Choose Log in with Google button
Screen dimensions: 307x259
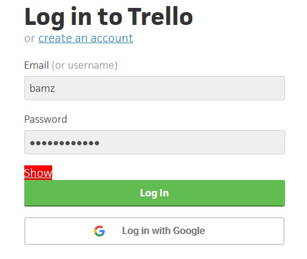point(155,231)
